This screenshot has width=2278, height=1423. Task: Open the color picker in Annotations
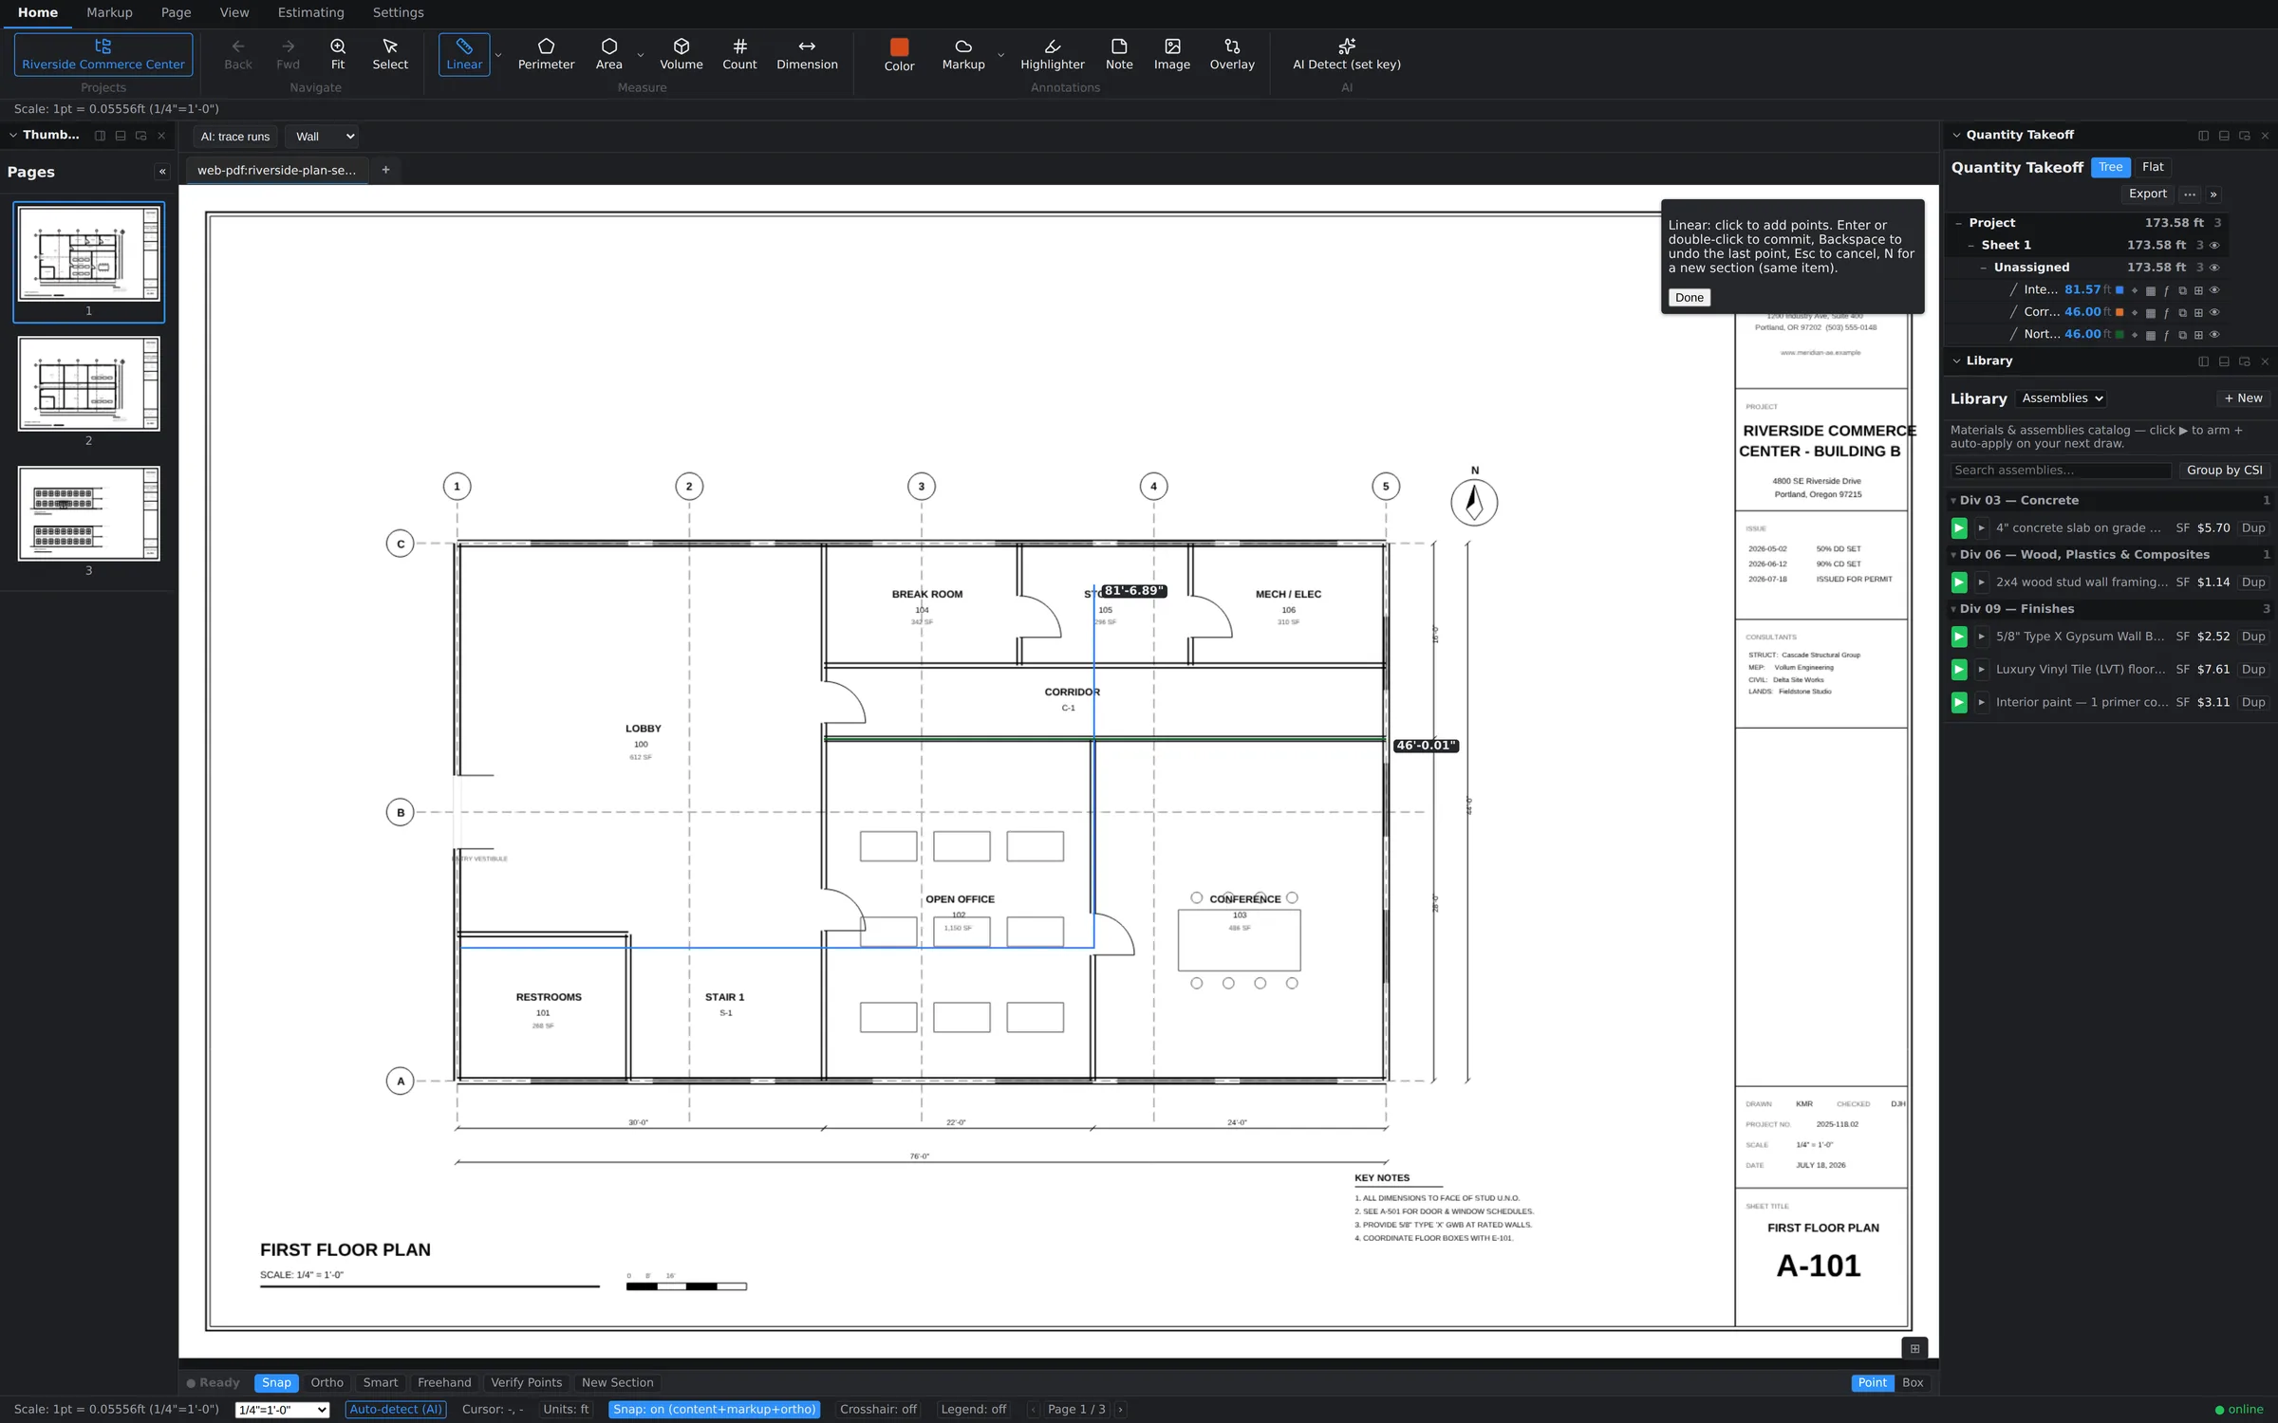point(899,55)
